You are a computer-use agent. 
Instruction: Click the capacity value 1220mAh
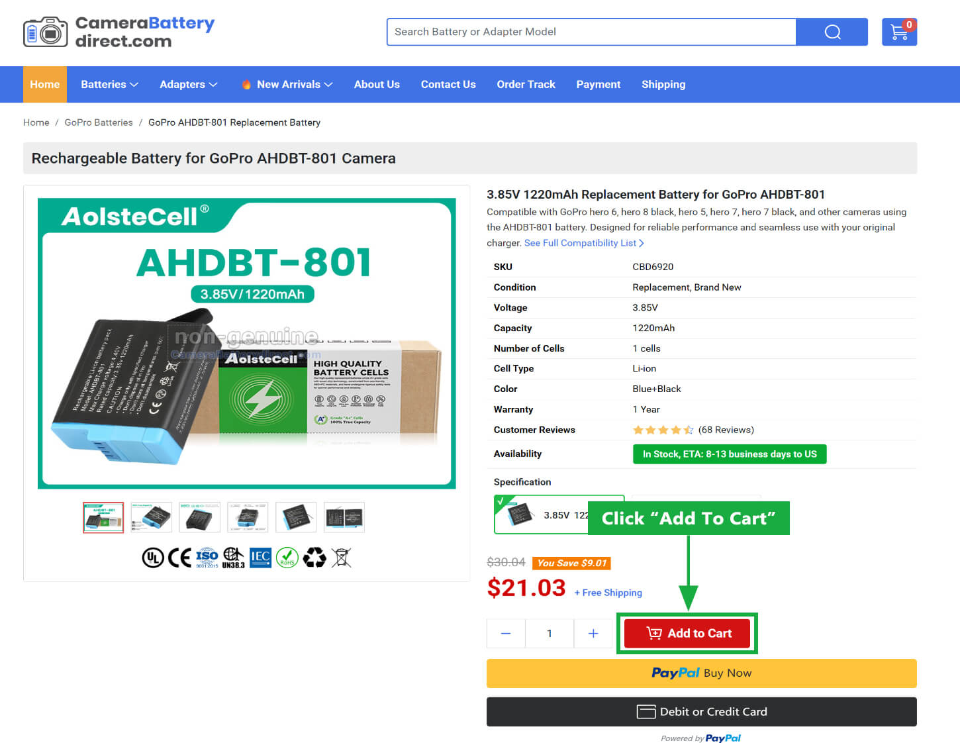click(x=653, y=328)
